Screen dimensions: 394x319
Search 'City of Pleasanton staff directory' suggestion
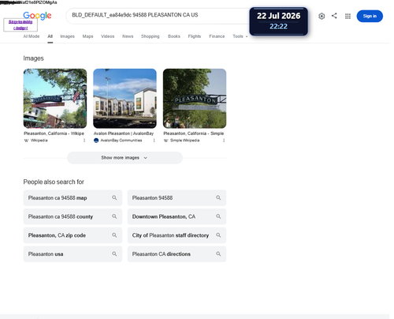click(177, 235)
